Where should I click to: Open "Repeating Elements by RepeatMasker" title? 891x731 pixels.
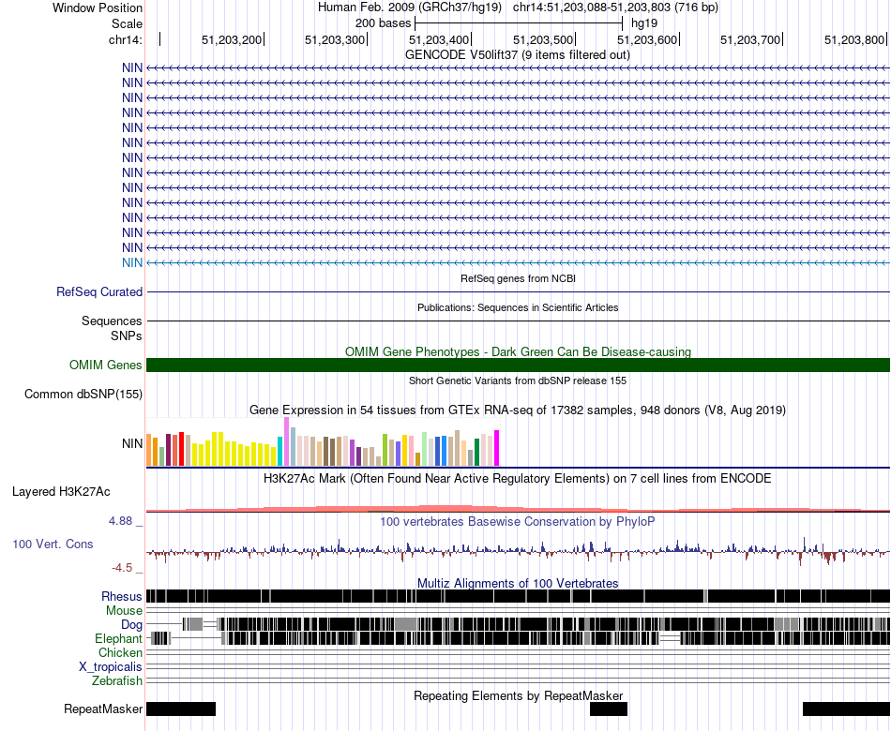(x=518, y=695)
